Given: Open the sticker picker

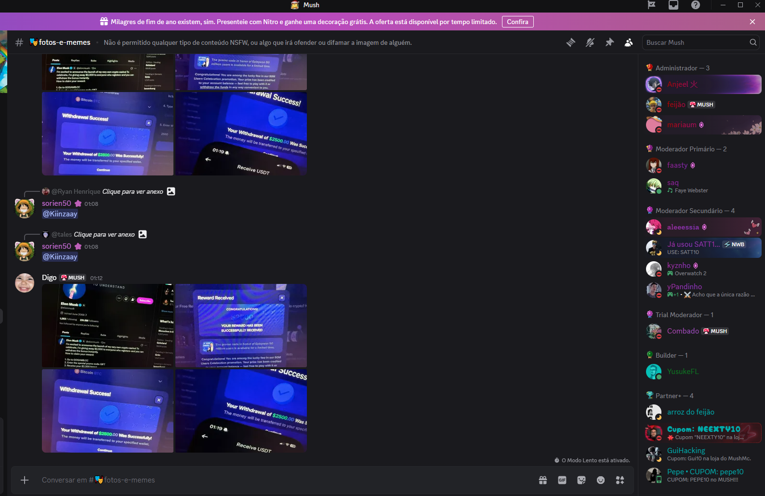Looking at the screenshot, I should [581, 480].
